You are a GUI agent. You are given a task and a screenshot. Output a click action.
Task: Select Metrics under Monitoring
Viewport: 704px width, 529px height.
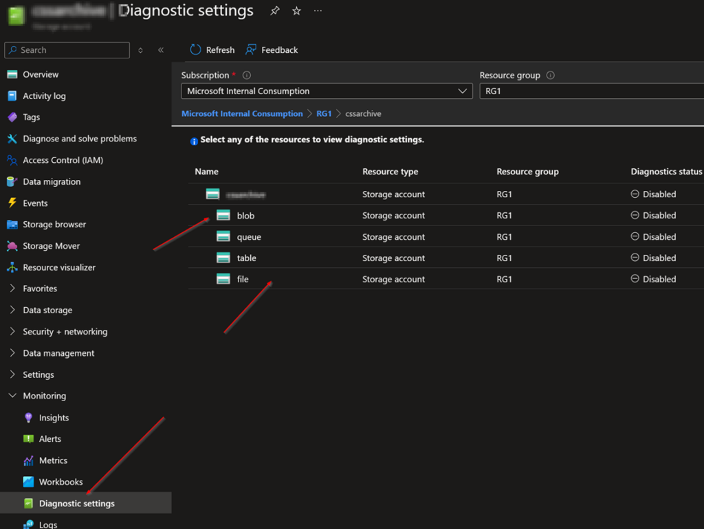[x=53, y=460]
